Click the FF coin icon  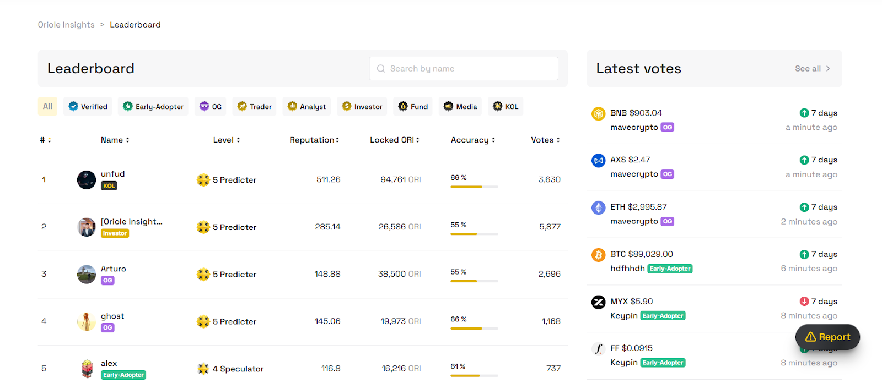[x=598, y=349]
